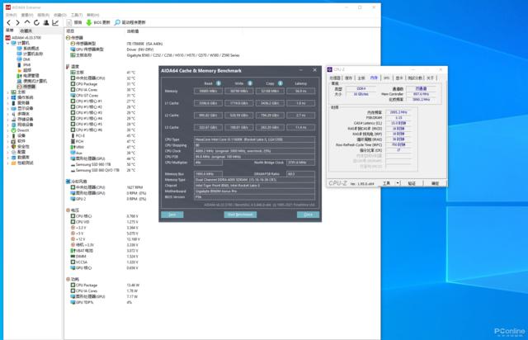Select 传感器 in the left tree
Image resolution: width=528 pixels, height=340 pixels.
click(29, 86)
